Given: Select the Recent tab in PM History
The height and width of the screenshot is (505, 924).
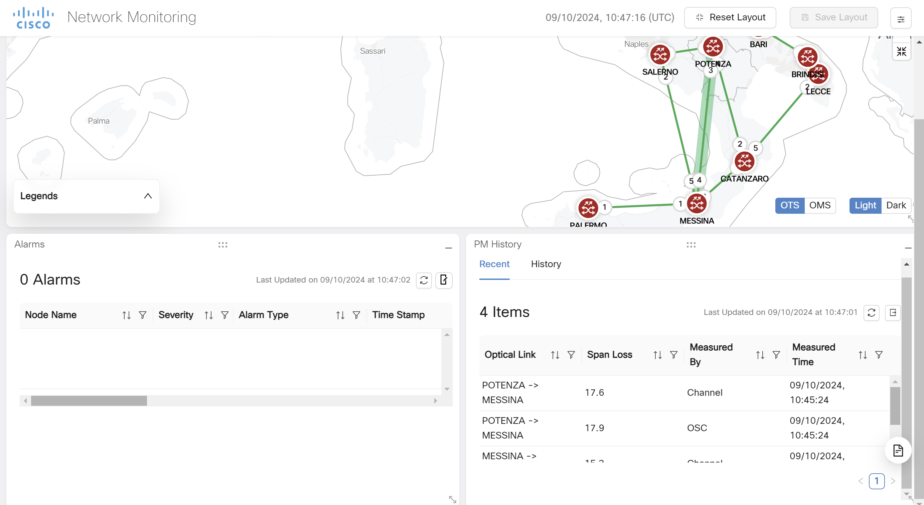Looking at the screenshot, I should tap(494, 264).
